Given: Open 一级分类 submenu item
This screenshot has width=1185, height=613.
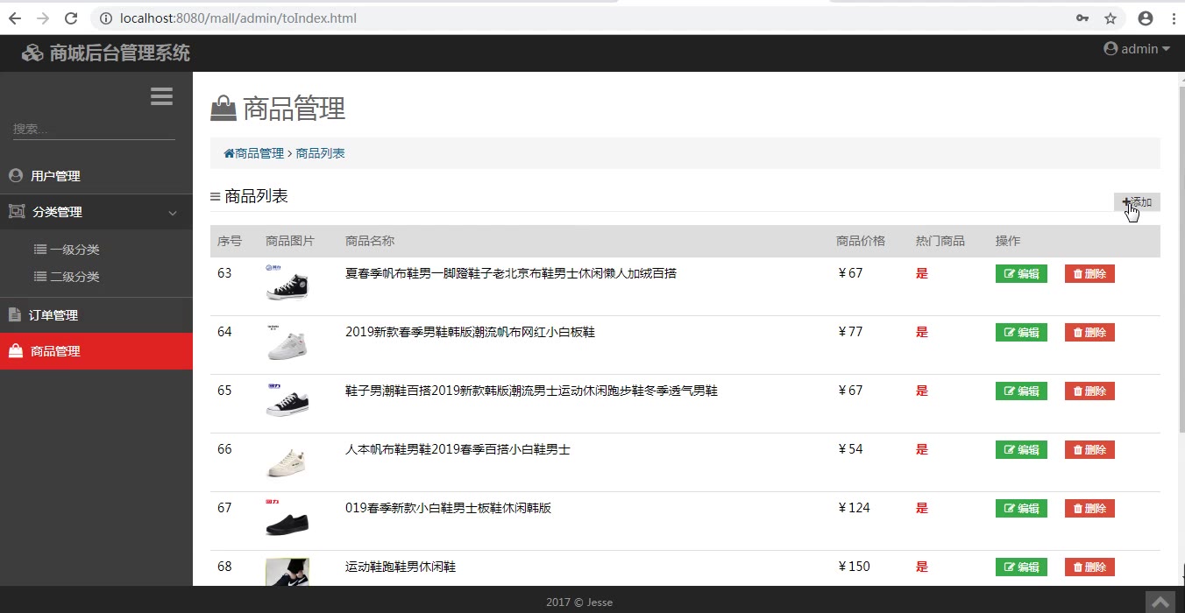Looking at the screenshot, I should [67, 250].
